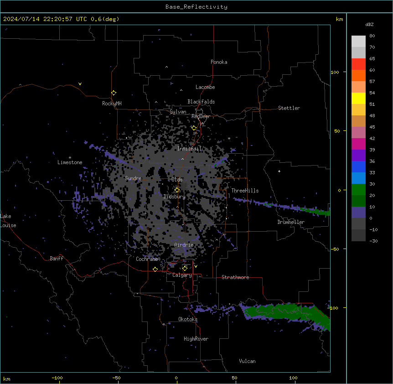The width and height of the screenshot is (393, 384).
Task: Select the purple 39 dBZ color swatch
Action: tap(358, 155)
